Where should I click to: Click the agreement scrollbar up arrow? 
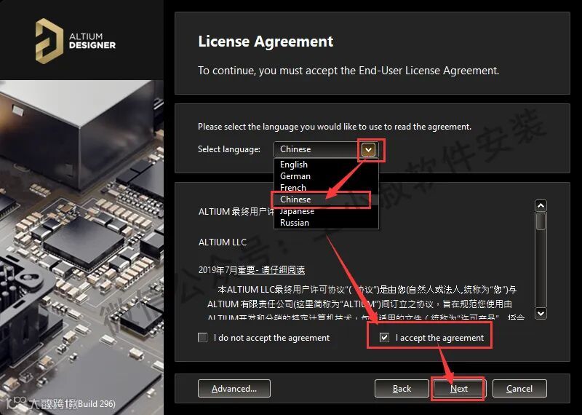541,205
